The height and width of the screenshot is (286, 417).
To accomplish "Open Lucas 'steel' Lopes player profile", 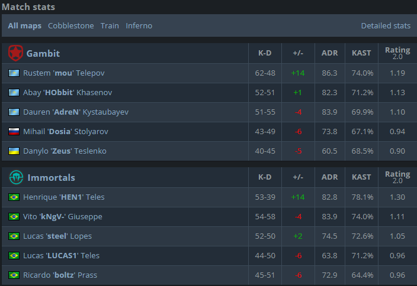I will click(x=57, y=236).
